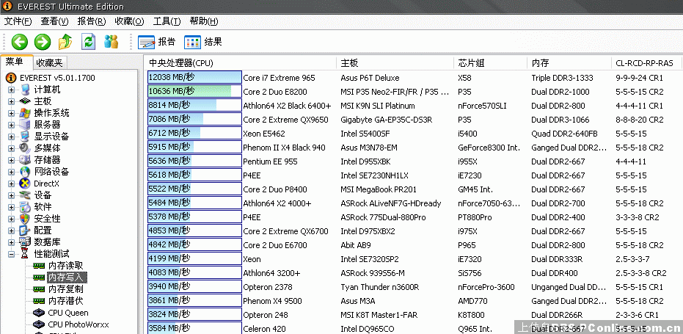Viewport: 683px width, 334px height.
Task: Expand the 主板 tree node
Action: click(x=11, y=101)
